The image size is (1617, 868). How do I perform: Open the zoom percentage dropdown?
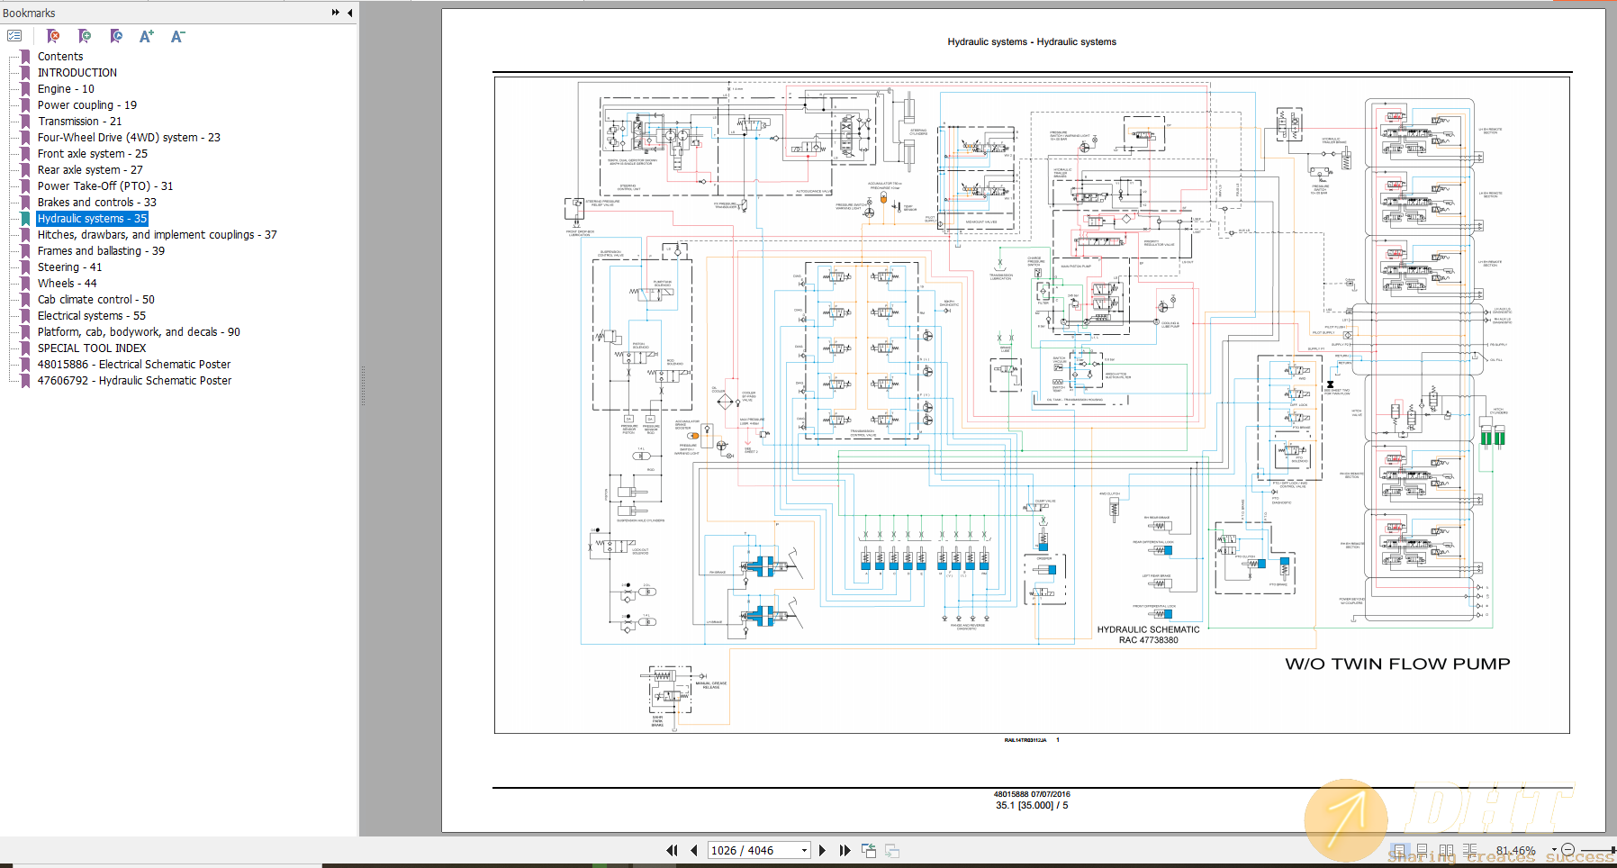[1553, 849]
